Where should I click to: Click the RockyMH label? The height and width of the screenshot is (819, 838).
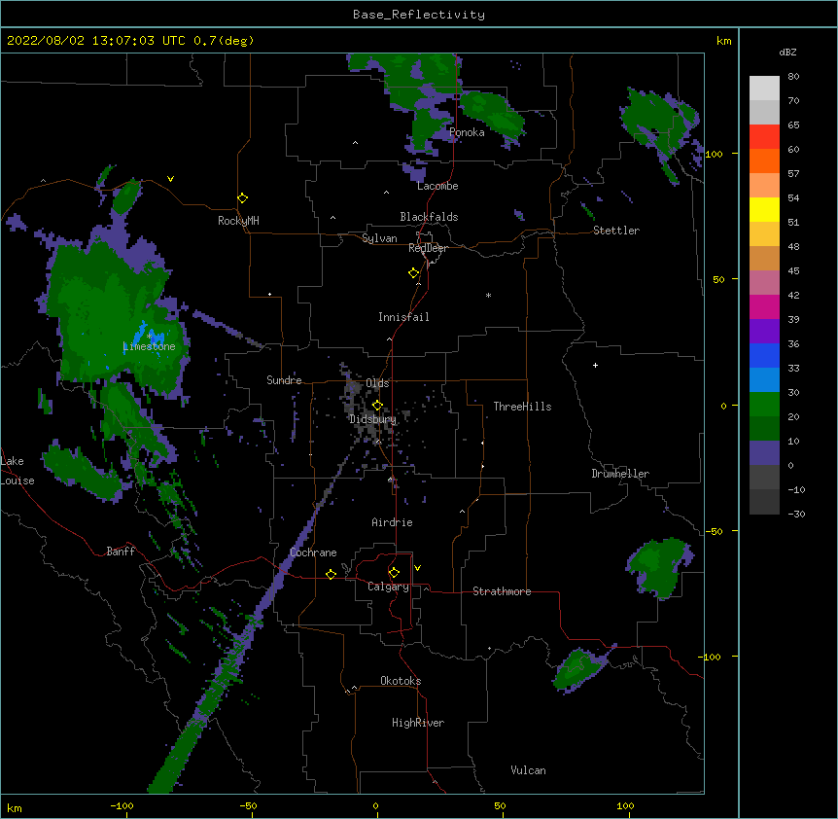click(238, 221)
